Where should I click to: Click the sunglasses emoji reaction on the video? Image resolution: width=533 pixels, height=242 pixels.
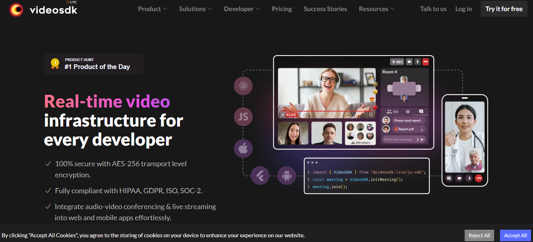point(371,77)
